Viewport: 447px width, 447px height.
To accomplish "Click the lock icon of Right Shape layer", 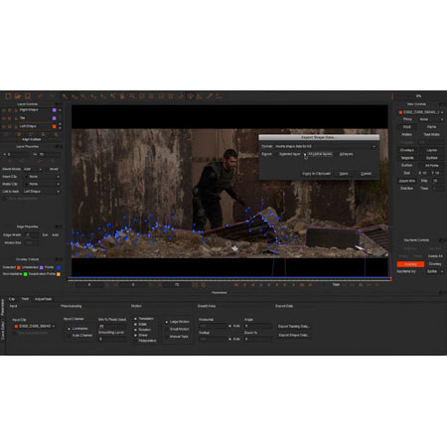I will pyautogui.click(x=16, y=110).
